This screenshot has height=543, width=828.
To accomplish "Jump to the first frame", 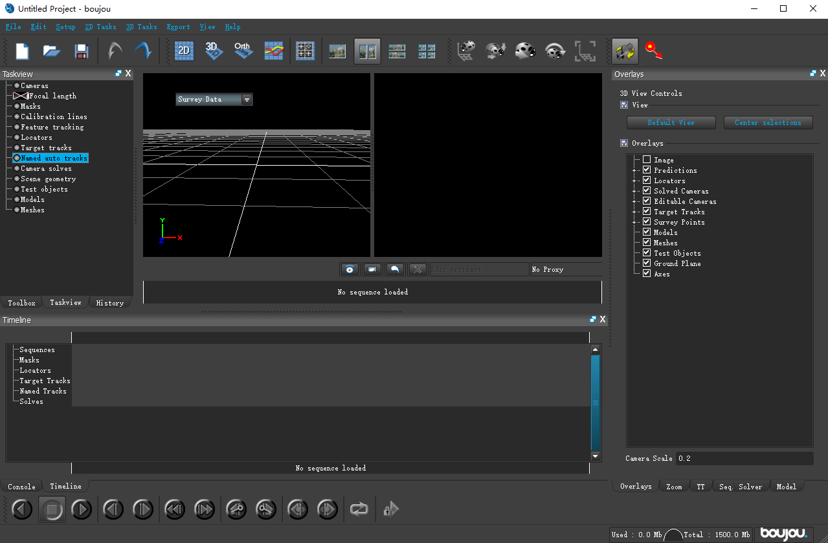I will pos(175,509).
